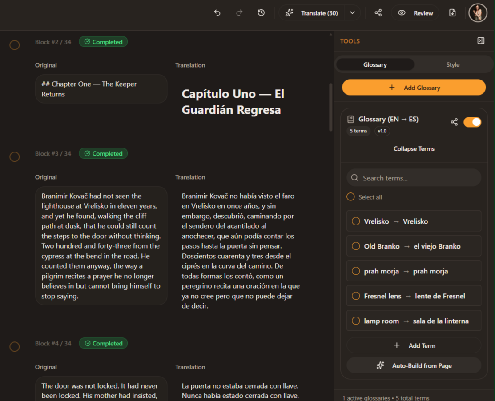Share the Glossary (EN → ES)
The image size is (495, 401).
(x=454, y=122)
